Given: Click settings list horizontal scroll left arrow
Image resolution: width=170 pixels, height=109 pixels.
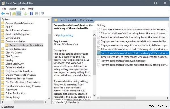Looking at the screenshot, I should pyautogui.click(x=98, y=98).
